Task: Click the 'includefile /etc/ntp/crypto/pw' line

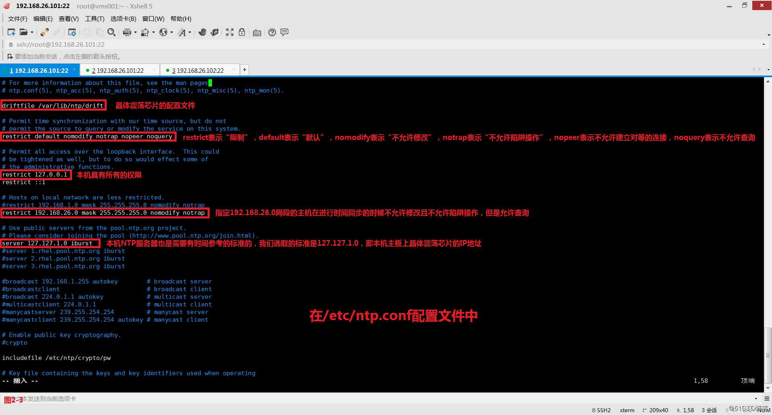Action: 56,358
